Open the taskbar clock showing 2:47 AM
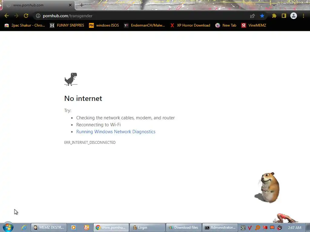The image size is (310, 232). (x=295, y=228)
